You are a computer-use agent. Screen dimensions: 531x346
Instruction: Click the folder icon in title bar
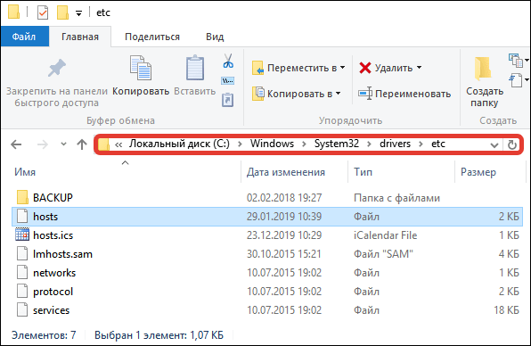click(x=14, y=12)
